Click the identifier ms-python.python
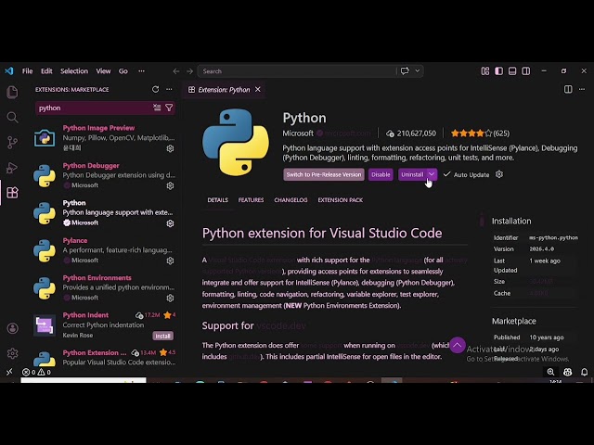Screen dimensions: 594x445 [x=553, y=237]
